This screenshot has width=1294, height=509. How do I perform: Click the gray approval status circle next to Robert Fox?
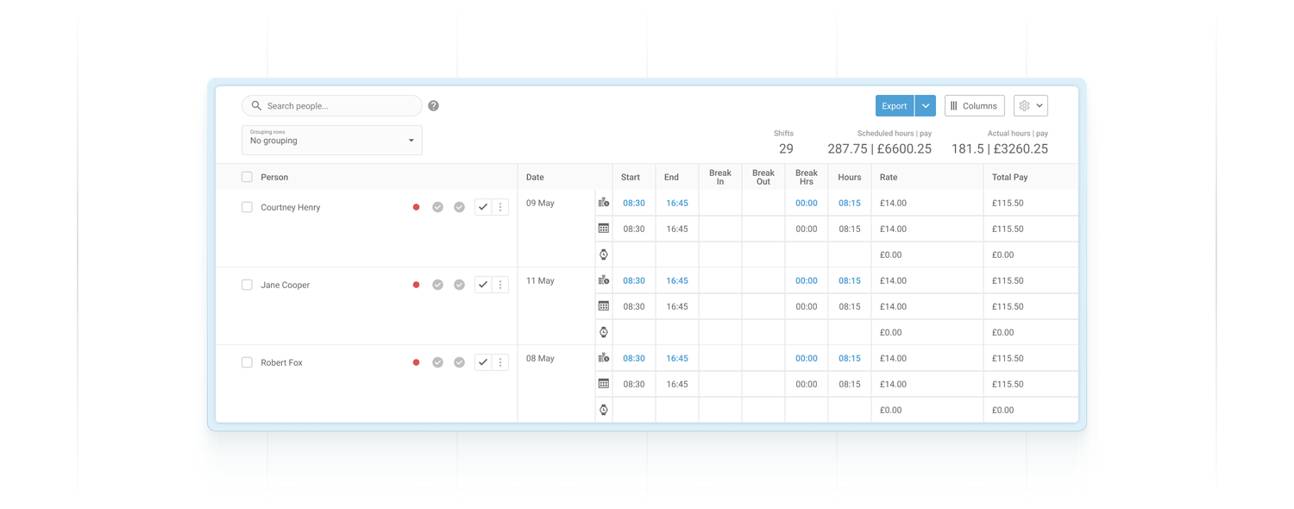pyautogui.click(x=437, y=362)
